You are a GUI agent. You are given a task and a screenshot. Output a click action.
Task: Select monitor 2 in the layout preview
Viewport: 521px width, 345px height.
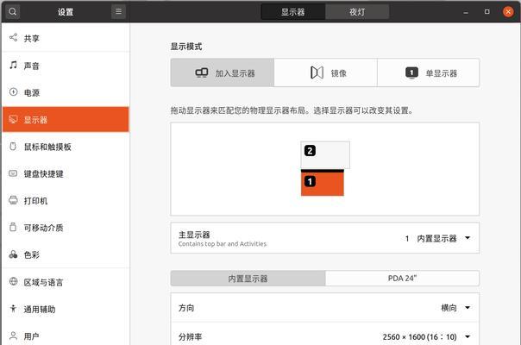[x=325, y=155]
